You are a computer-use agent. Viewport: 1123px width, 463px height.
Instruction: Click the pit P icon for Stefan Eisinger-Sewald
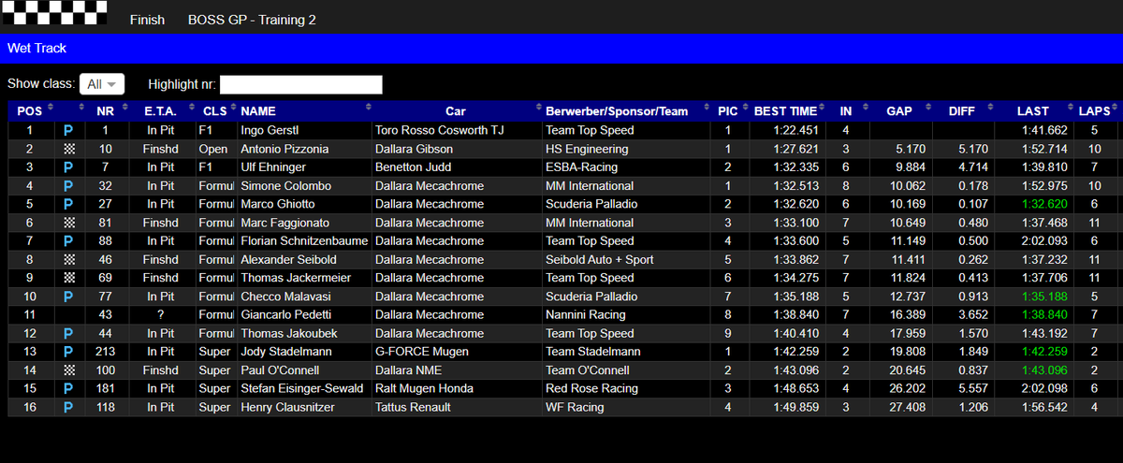point(68,389)
